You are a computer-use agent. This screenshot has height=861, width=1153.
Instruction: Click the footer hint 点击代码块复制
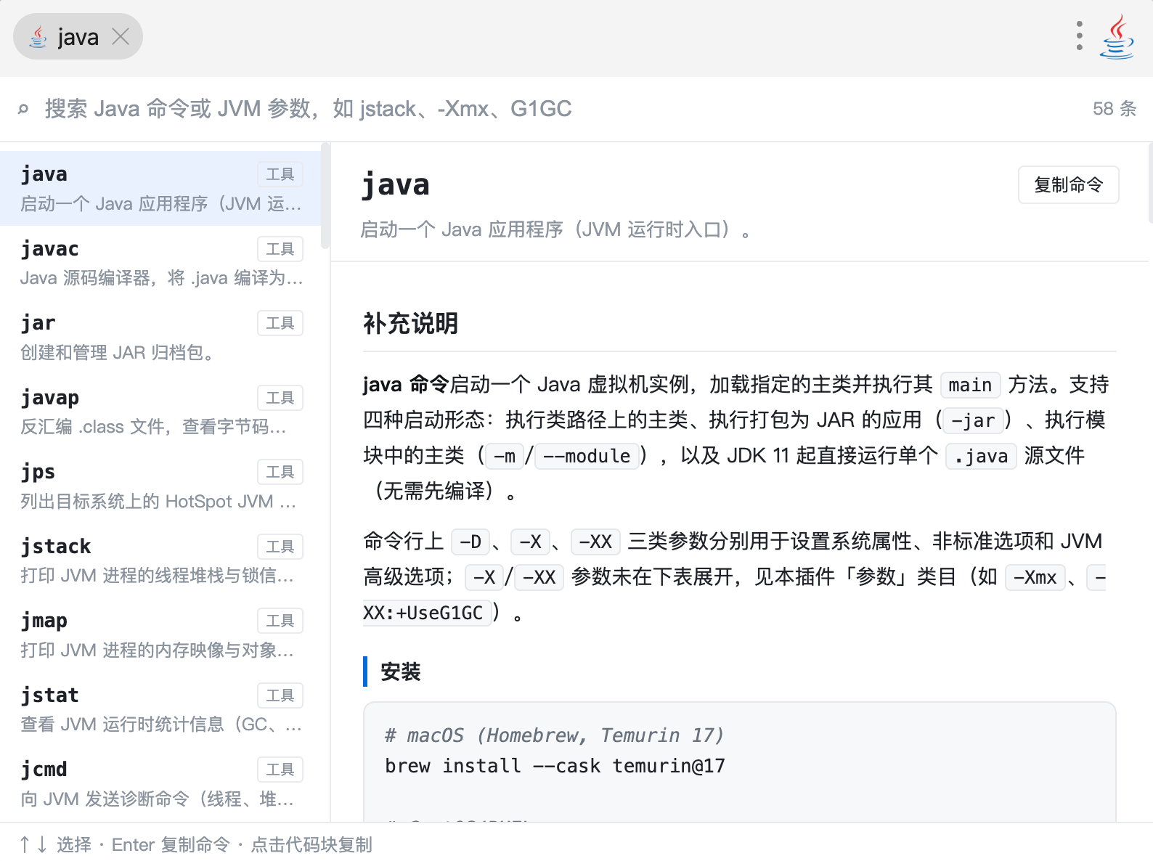click(311, 845)
